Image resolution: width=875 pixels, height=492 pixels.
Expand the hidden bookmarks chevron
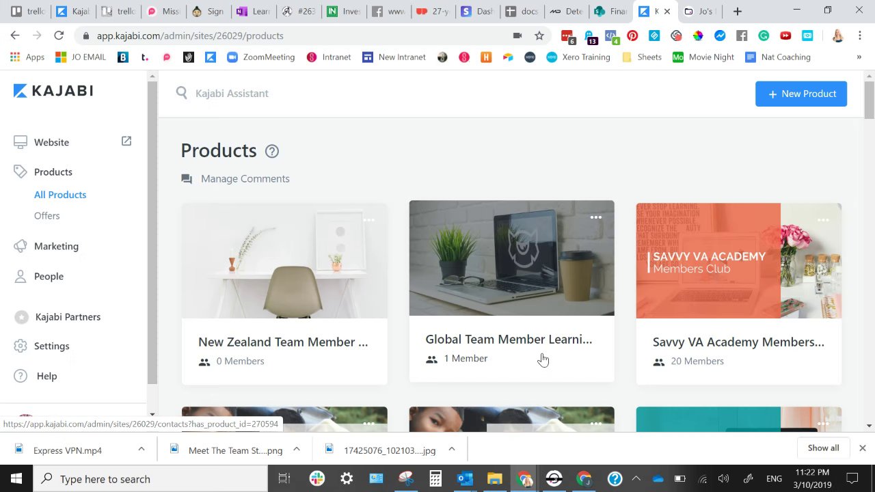859,57
